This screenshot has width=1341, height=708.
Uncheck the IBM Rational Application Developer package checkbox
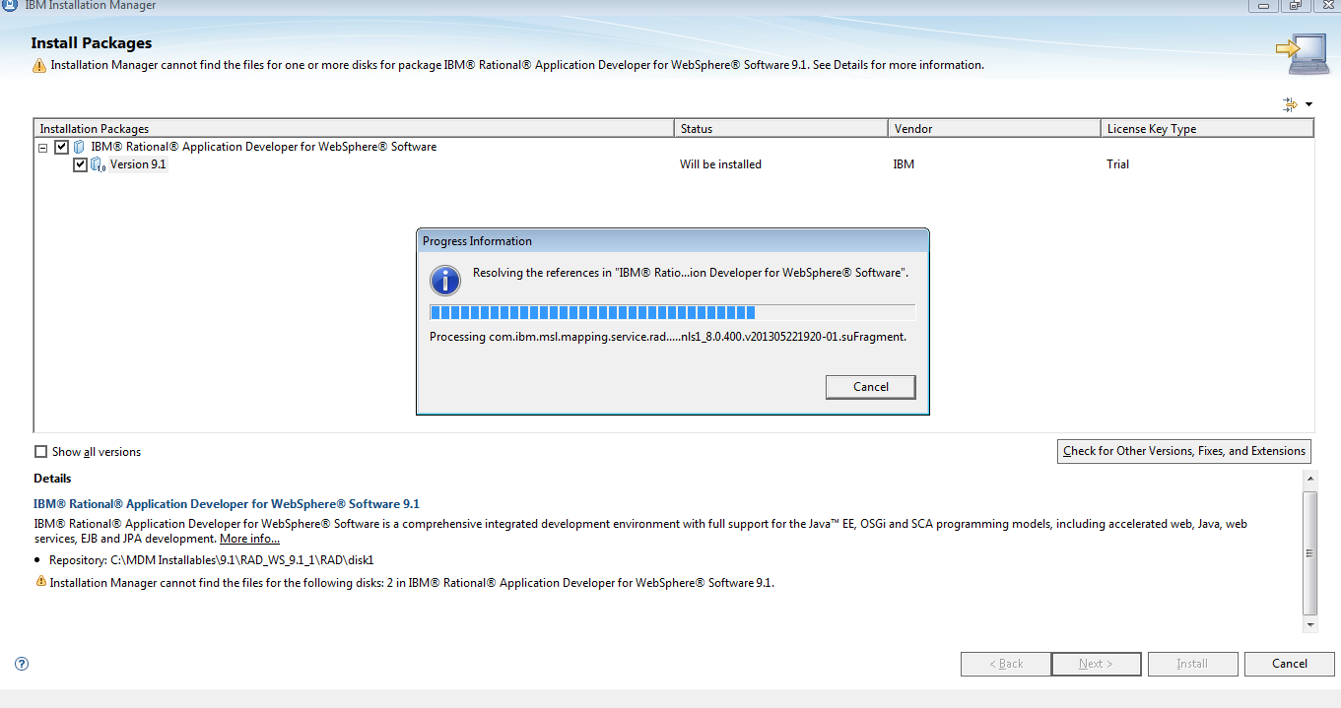click(61, 147)
